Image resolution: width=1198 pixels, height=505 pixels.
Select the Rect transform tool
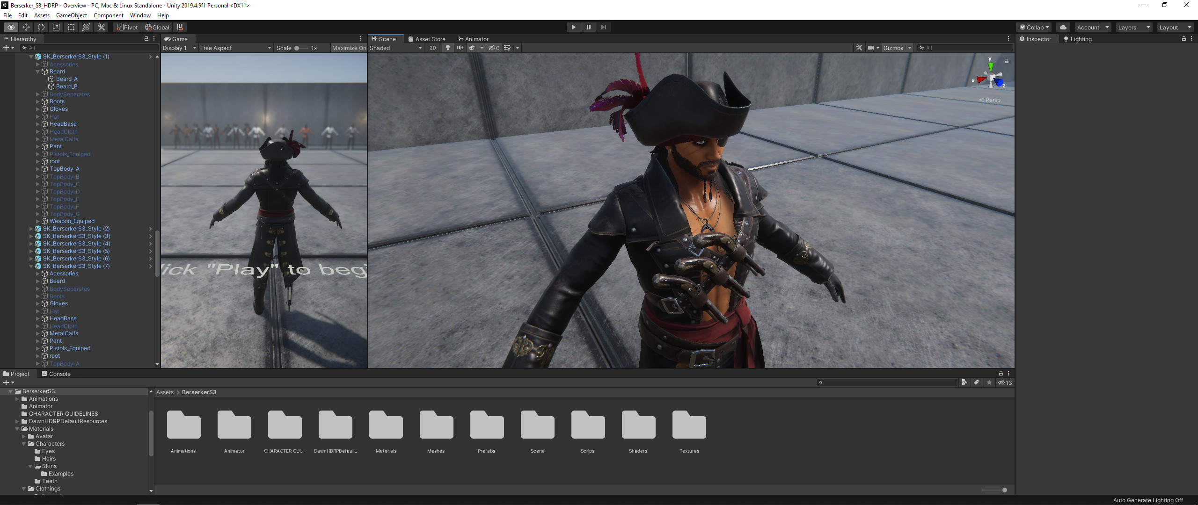pyautogui.click(x=71, y=27)
